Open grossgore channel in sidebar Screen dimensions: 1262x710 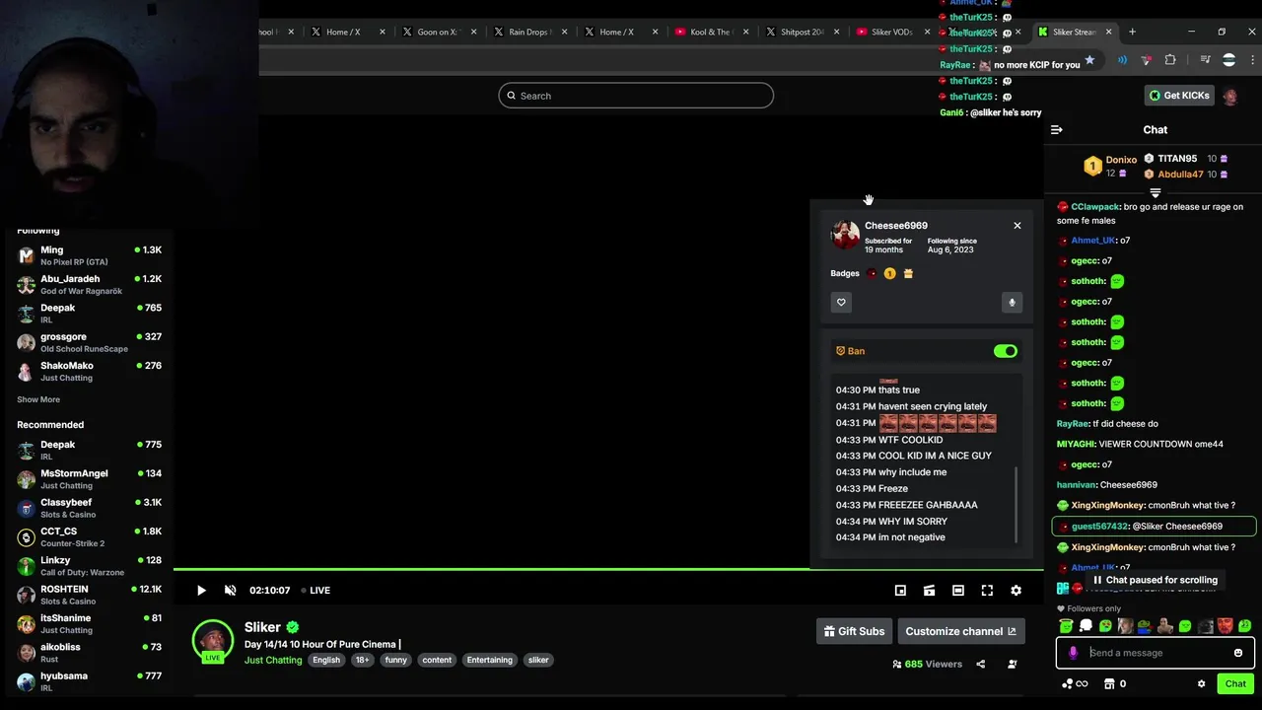[x=89, y=342]
